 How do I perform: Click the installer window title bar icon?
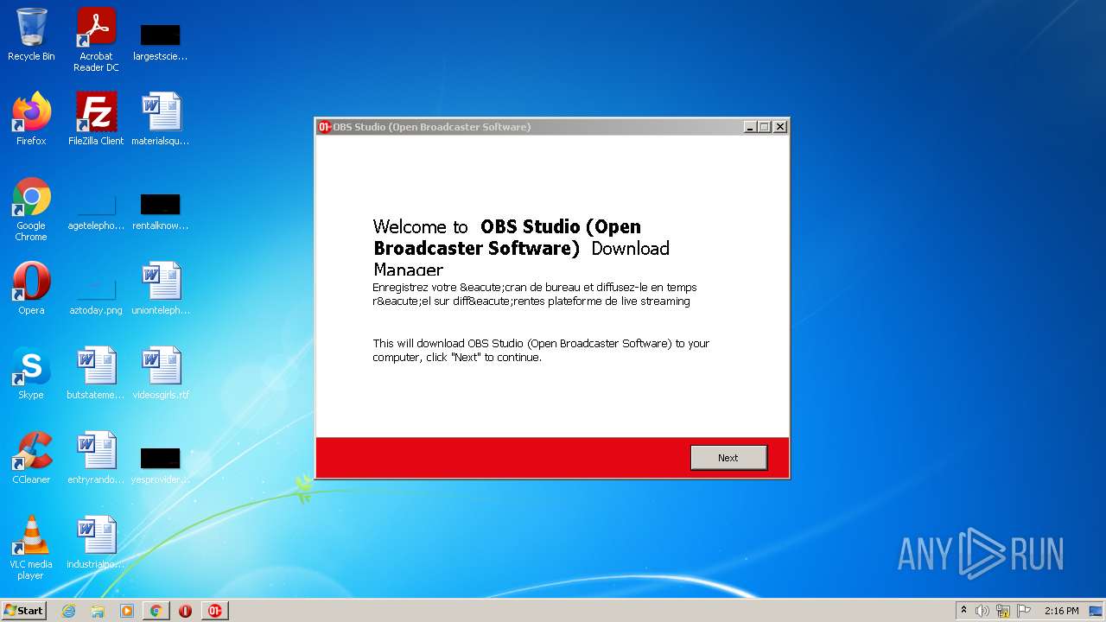point(325,127)
